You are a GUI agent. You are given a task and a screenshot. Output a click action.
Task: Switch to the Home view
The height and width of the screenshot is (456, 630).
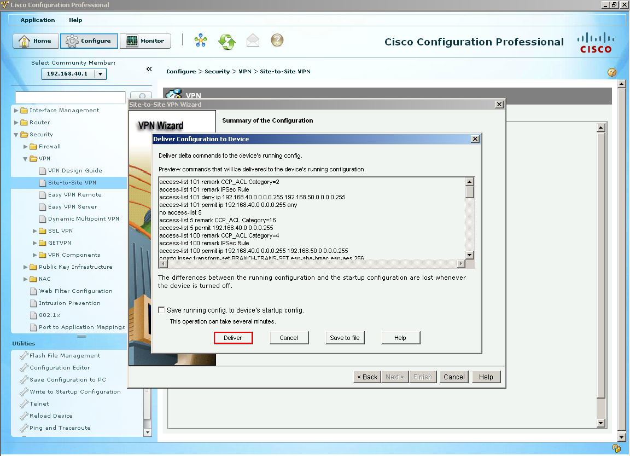pyautogui.click(x=36, y=41)
